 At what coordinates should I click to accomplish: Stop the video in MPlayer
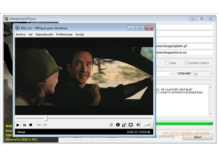coord(31,125)
